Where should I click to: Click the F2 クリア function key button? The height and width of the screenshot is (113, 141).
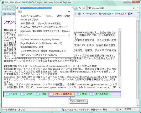tap(26, 94)
